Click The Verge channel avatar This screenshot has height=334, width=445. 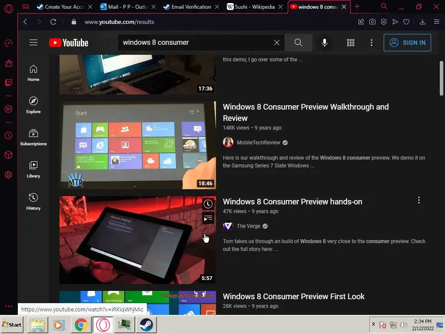228,226
